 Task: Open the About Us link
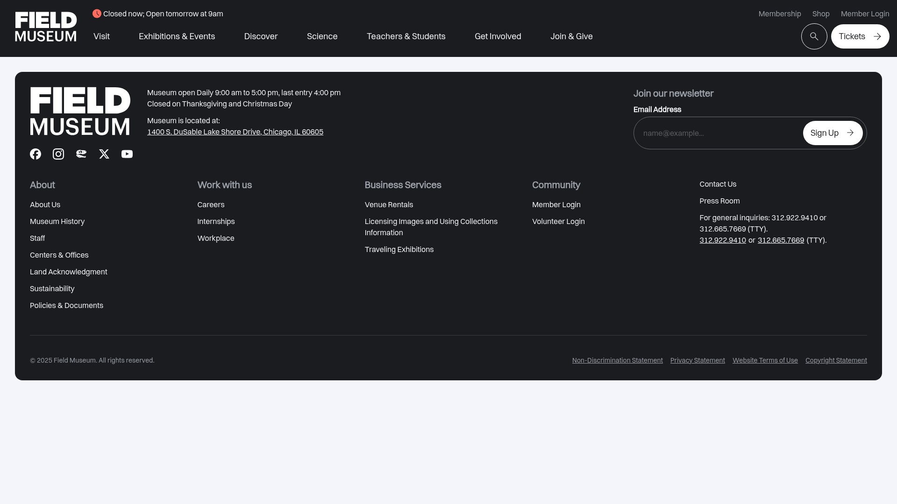[x=45, y=205]
